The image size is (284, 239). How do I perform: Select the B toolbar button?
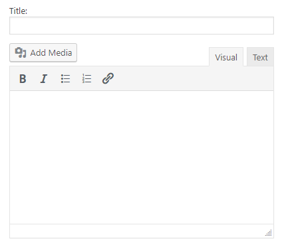23,78
